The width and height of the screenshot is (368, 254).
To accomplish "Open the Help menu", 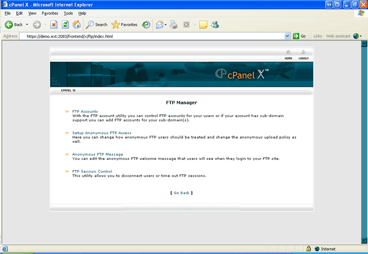I will [x=82, y=13].
